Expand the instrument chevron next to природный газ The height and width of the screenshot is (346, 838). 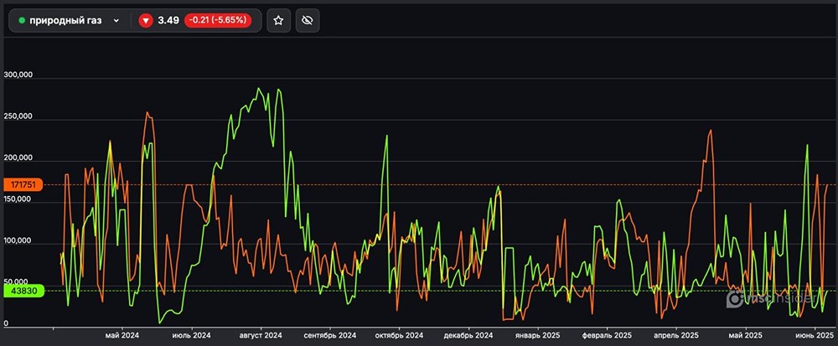tap(116, 20)
